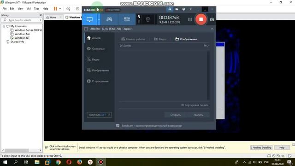Close the VMware Library panel

coord(41,15)
